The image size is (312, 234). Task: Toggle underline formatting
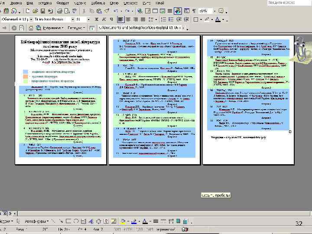(x=111, y=19)
